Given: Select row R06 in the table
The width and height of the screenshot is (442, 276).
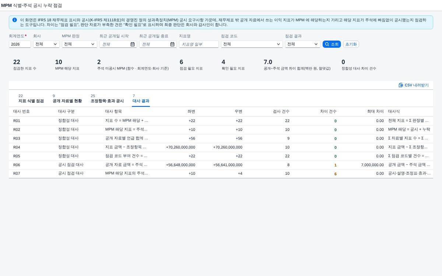Looking at the screenshot, I should (x=221, y=165).
